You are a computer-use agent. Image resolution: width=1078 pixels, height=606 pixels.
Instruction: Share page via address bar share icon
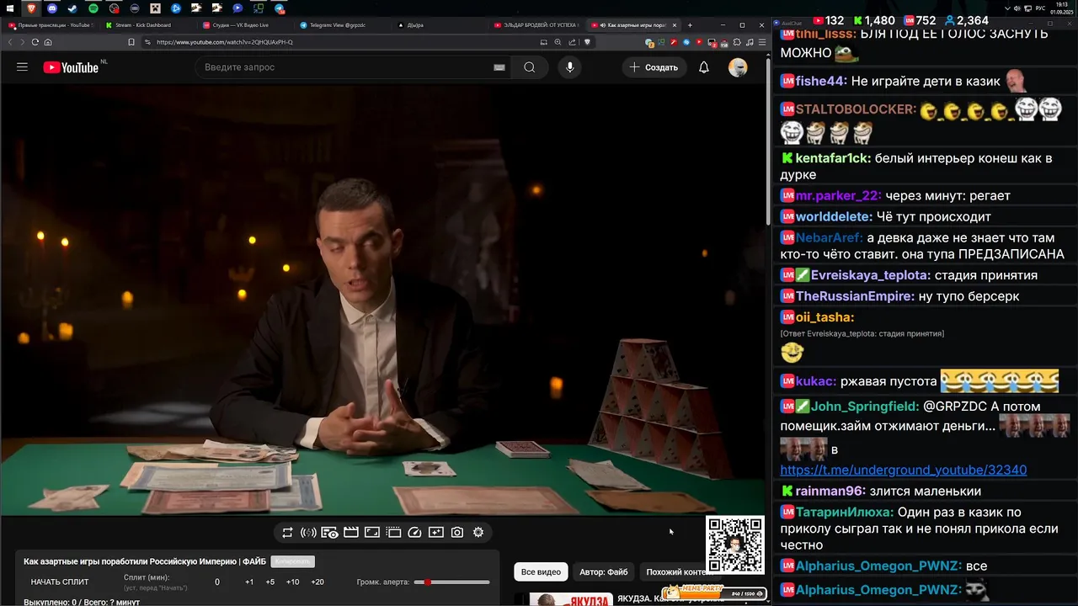tap(572, 42)
